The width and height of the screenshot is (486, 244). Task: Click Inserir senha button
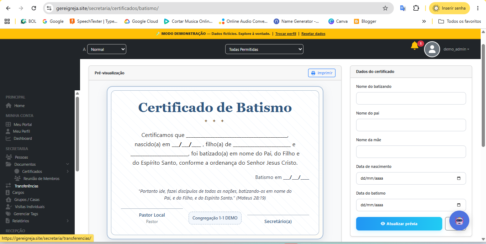[449, 8]
